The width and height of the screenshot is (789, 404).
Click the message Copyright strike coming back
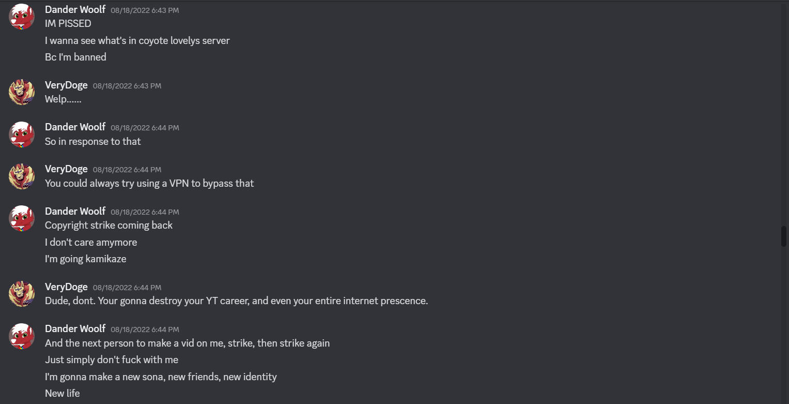[109, 225]
